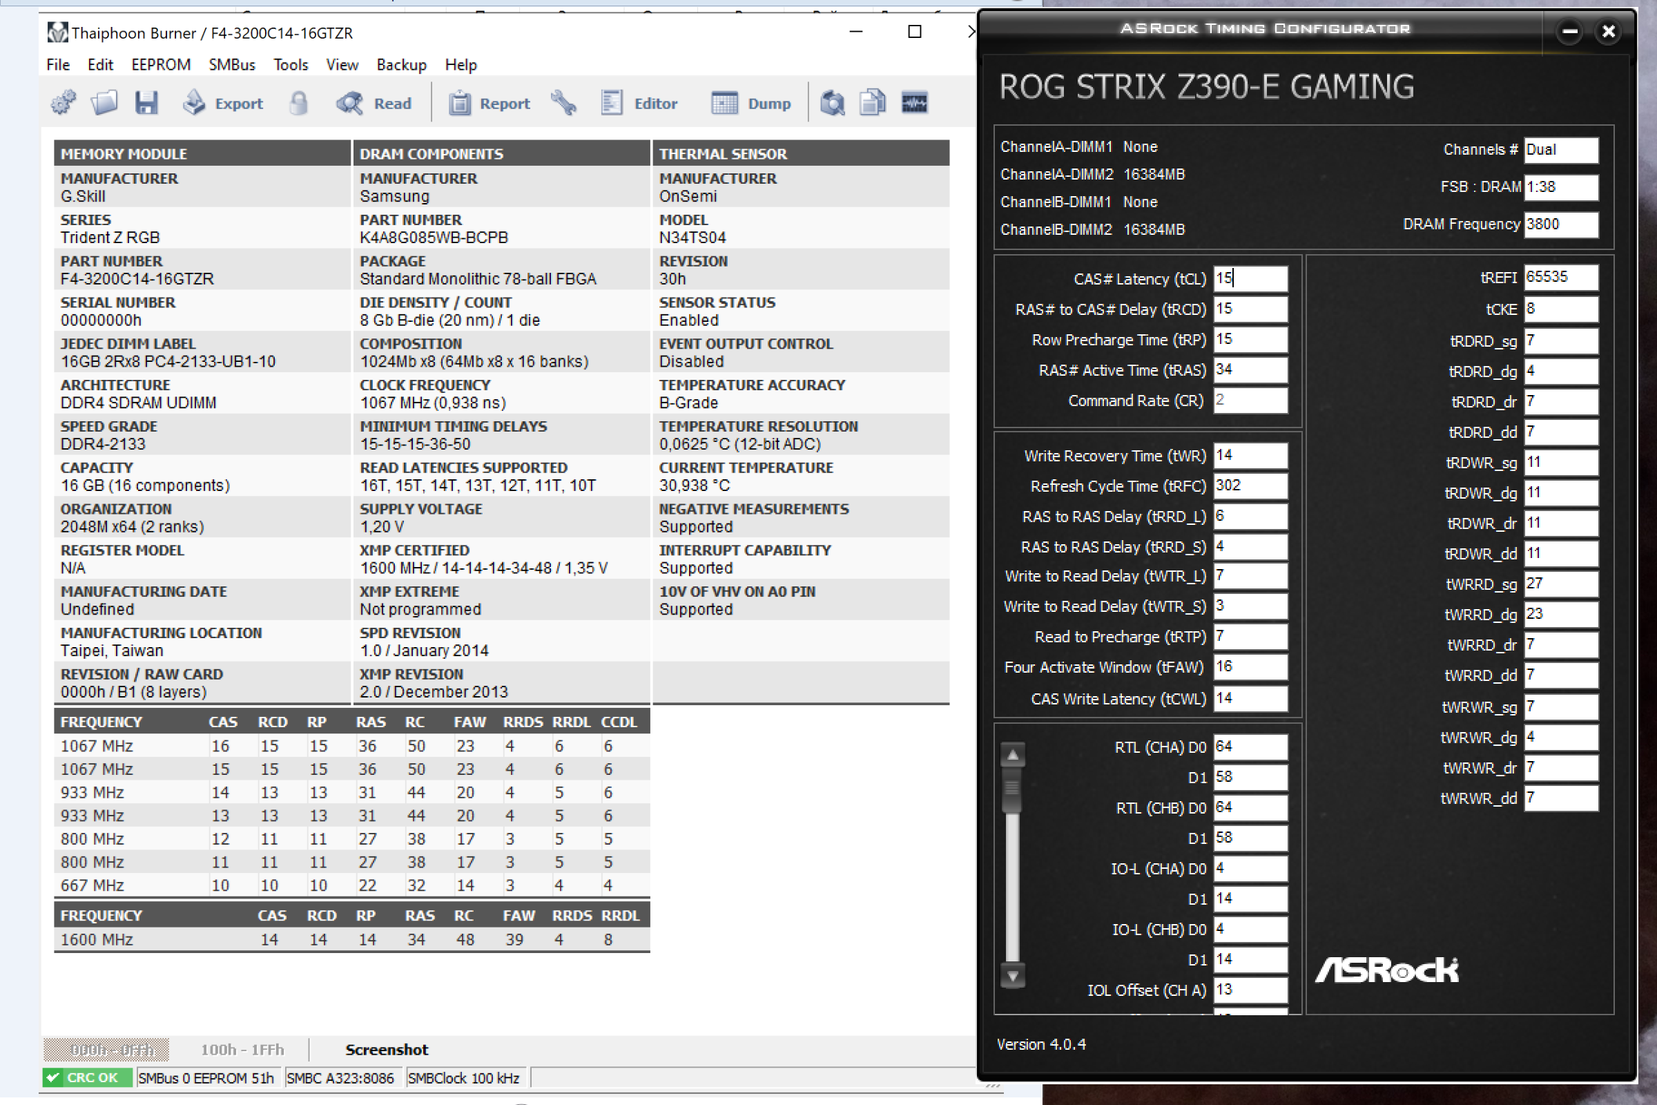
Task: Open the waveform monitor icon
Action: [914, 104]
